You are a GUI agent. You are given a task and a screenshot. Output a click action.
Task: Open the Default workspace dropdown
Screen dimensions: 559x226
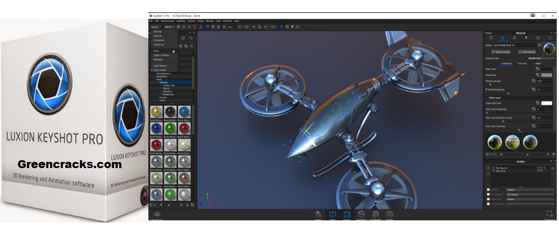coord(156,27)
